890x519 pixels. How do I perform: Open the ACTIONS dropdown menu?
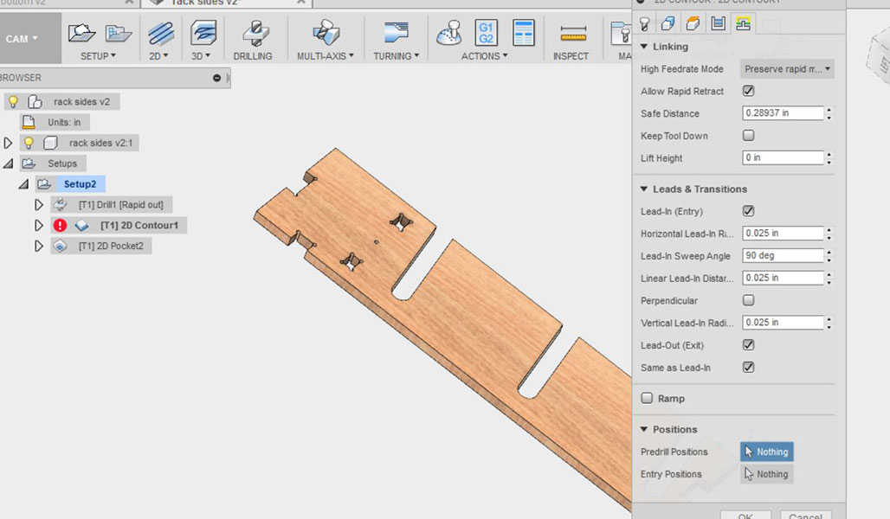point(484,56)
